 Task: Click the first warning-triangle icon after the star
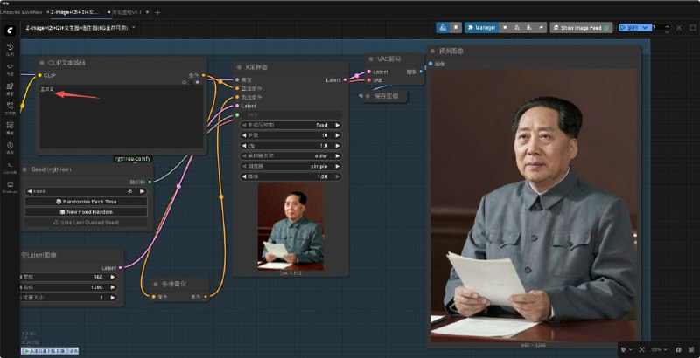(517, 28)
